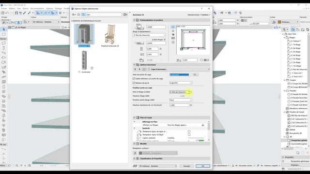This screenshot has width=310, height=174.
Task: Click the star beside 11 - Ascenseur
Action: [x=92, y=68]
